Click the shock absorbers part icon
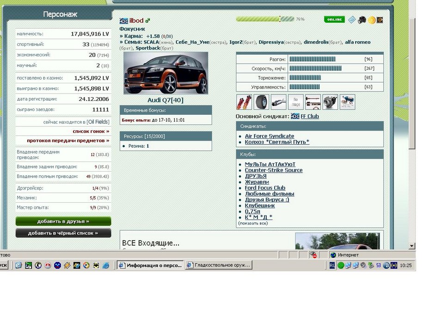 click(244, 102)
